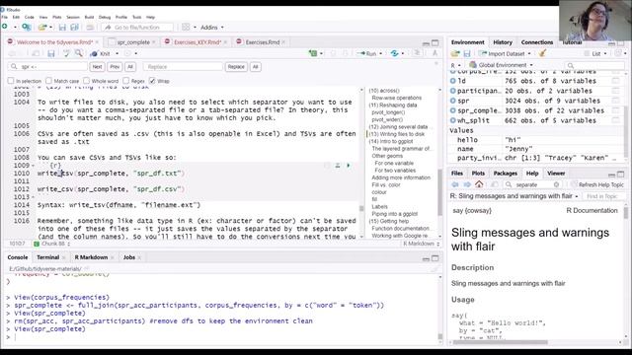632x355 pixels.
Task: Click the load workspace icon in Environment pane
Action: tap(455, 53)
